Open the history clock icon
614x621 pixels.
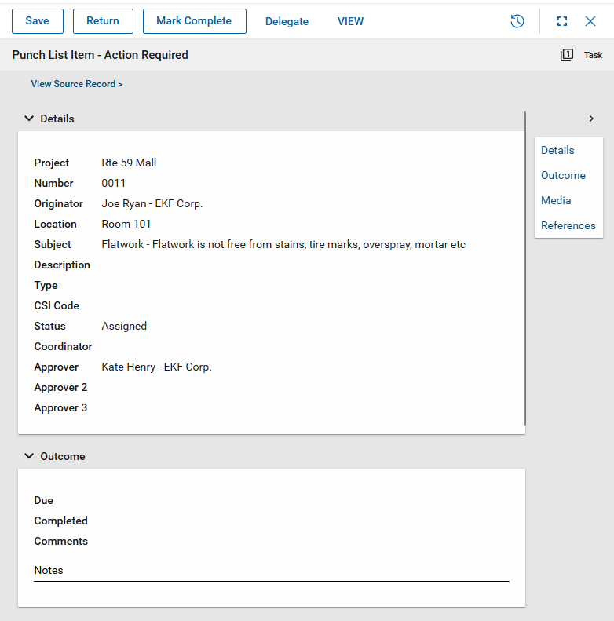click(x=517, y=21)
